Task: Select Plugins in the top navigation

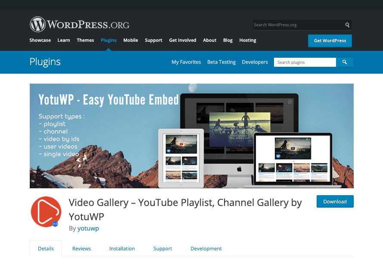Action: pyautogui.click(x=109, y=41)
